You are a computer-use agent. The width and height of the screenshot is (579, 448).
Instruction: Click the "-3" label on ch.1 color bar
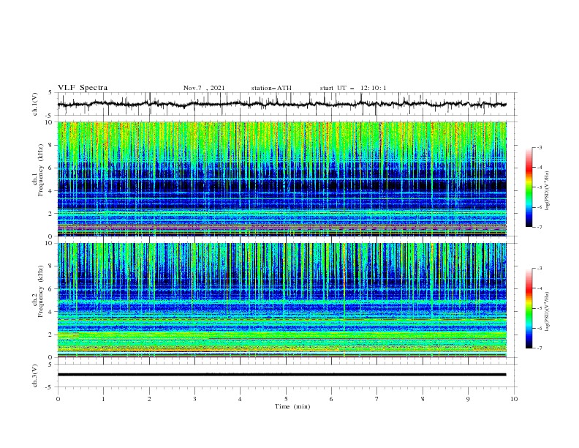click(539, 147)
